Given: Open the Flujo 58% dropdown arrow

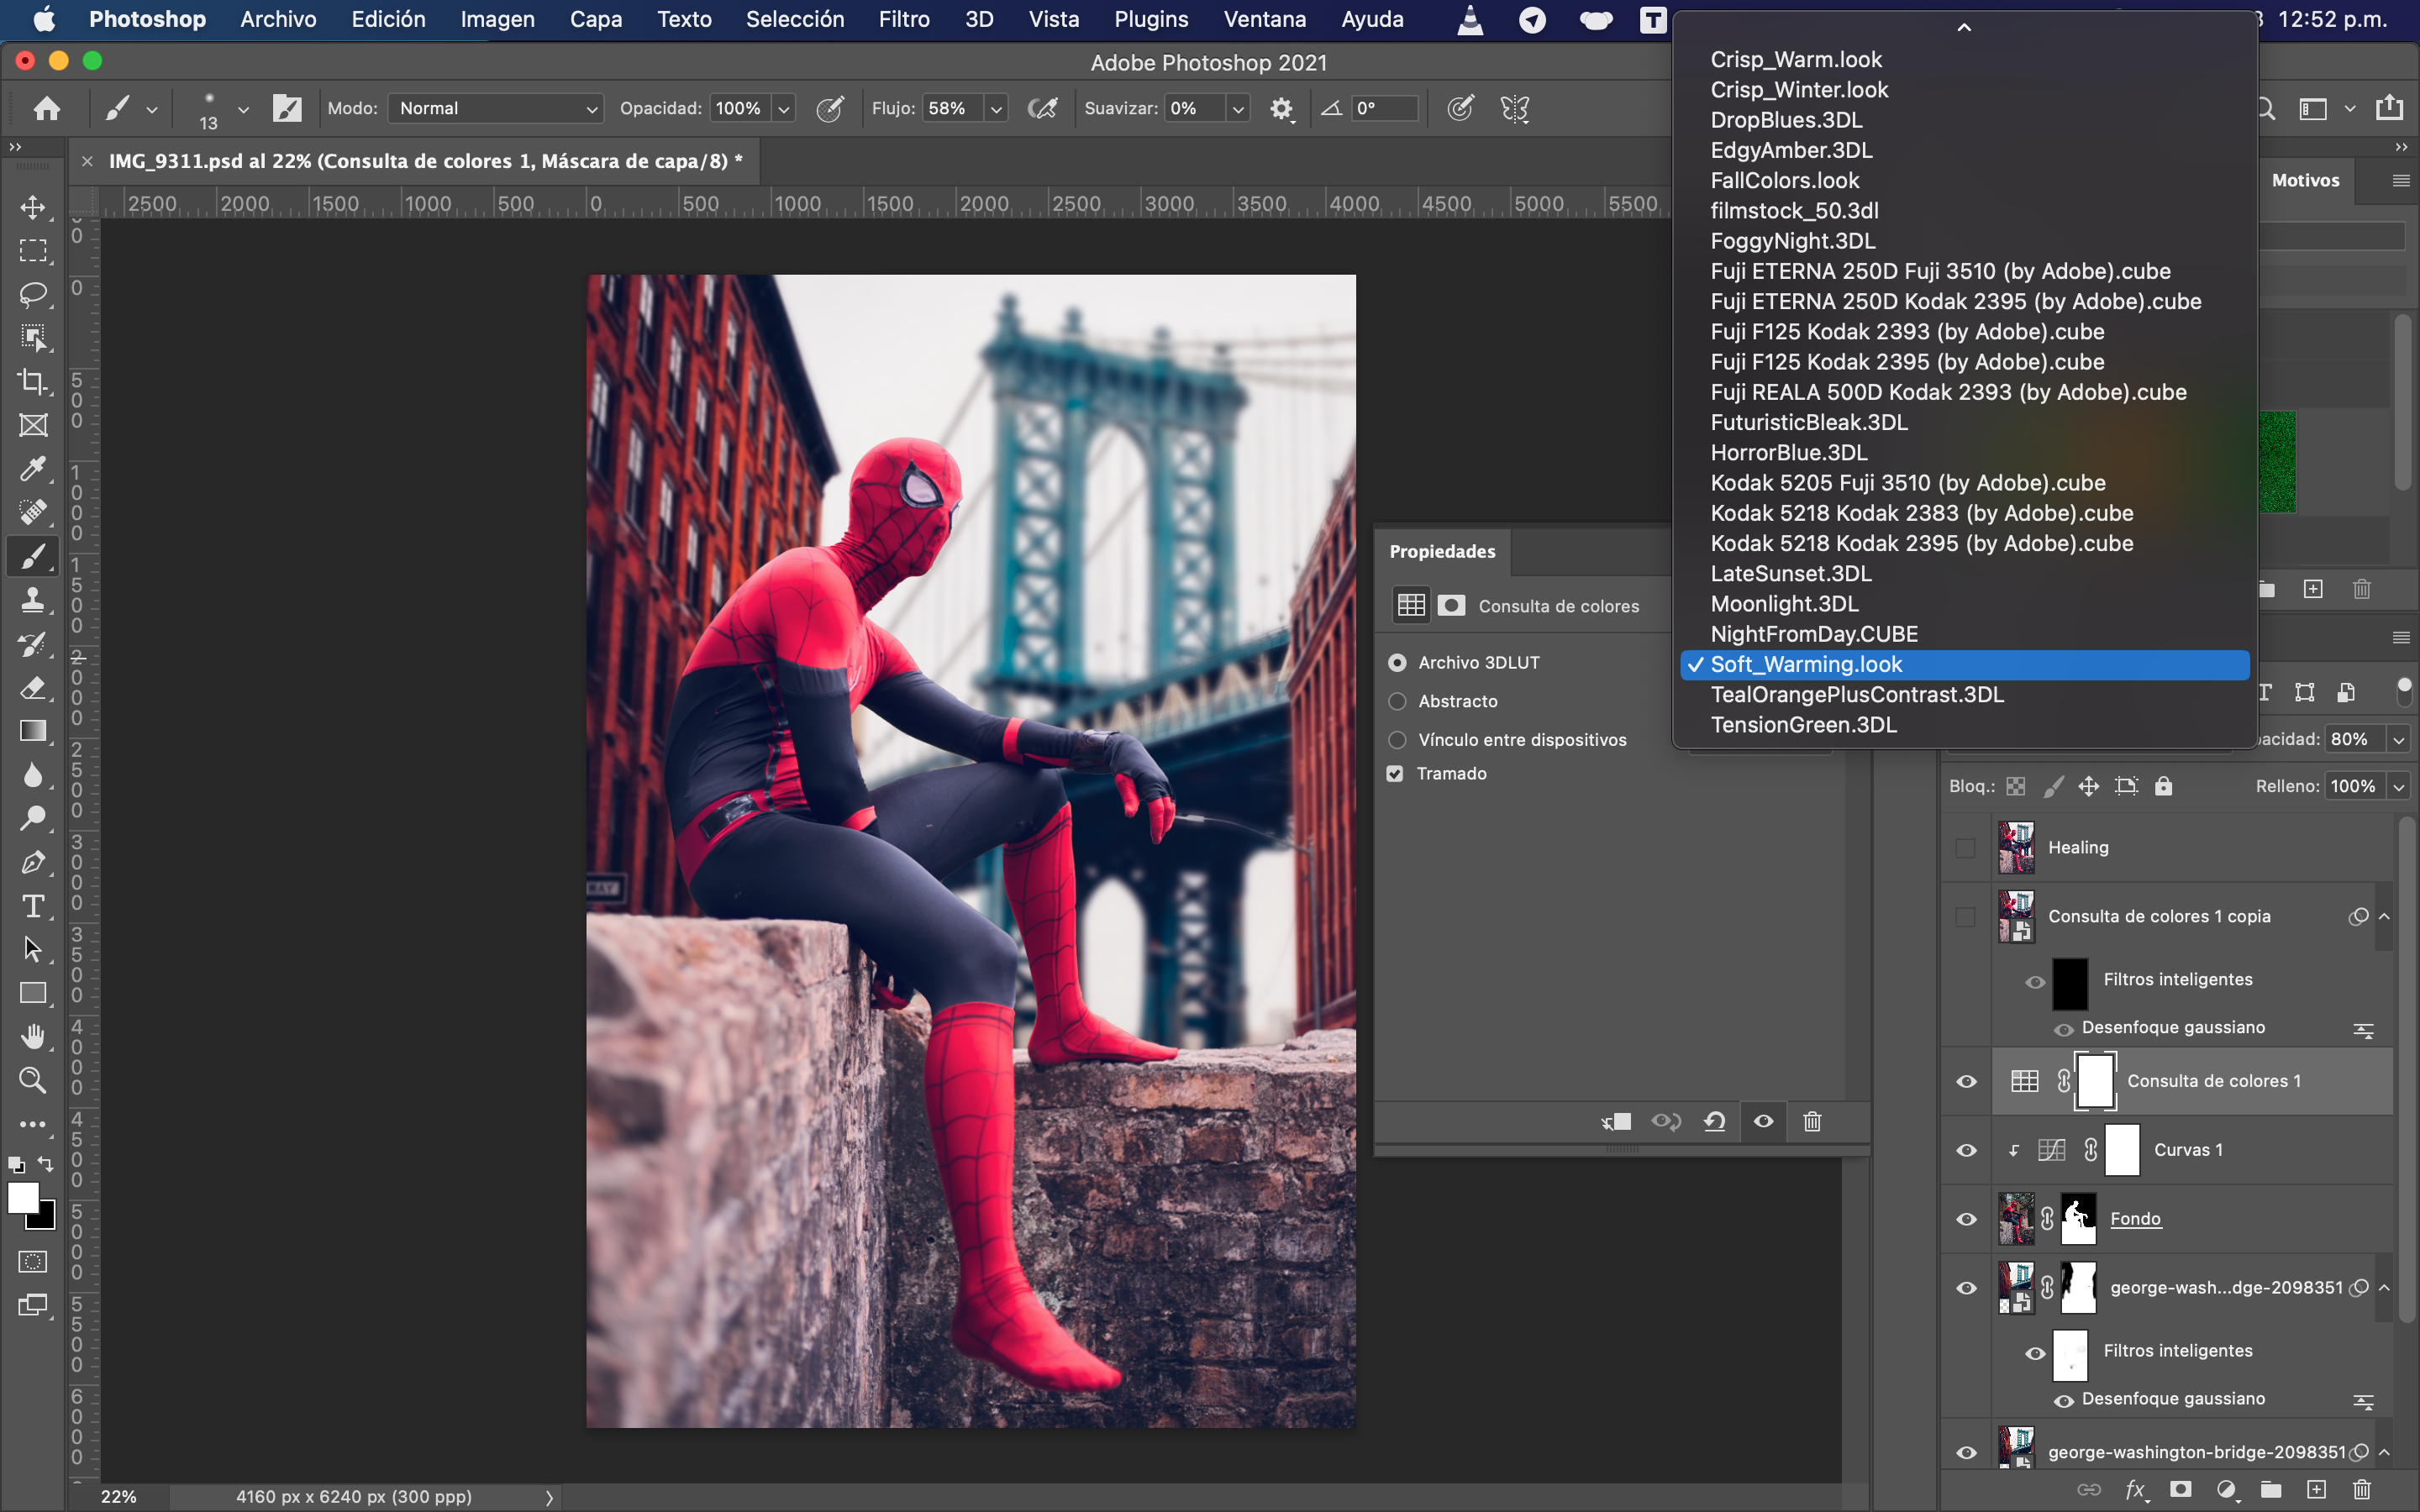Looking at the screenshot, I should coord(996,108).
